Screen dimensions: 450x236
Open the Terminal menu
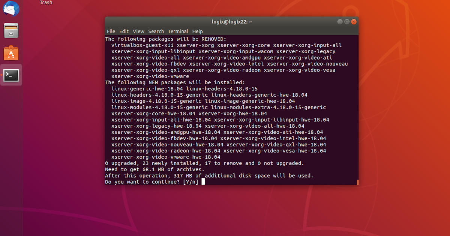click(x=178, y=31)
